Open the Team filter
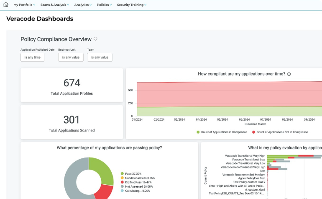 [x=100, y=57]
